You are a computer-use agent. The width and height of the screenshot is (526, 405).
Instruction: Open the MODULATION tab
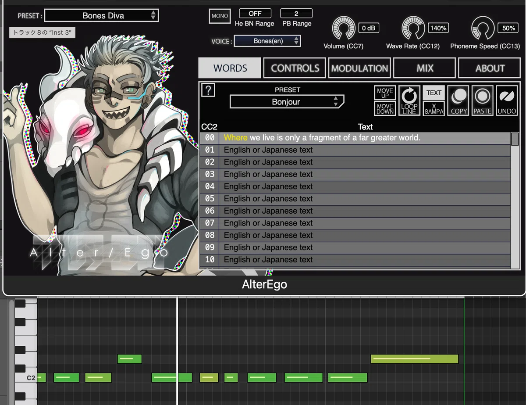pyautogui.click(x=359, y=68)
